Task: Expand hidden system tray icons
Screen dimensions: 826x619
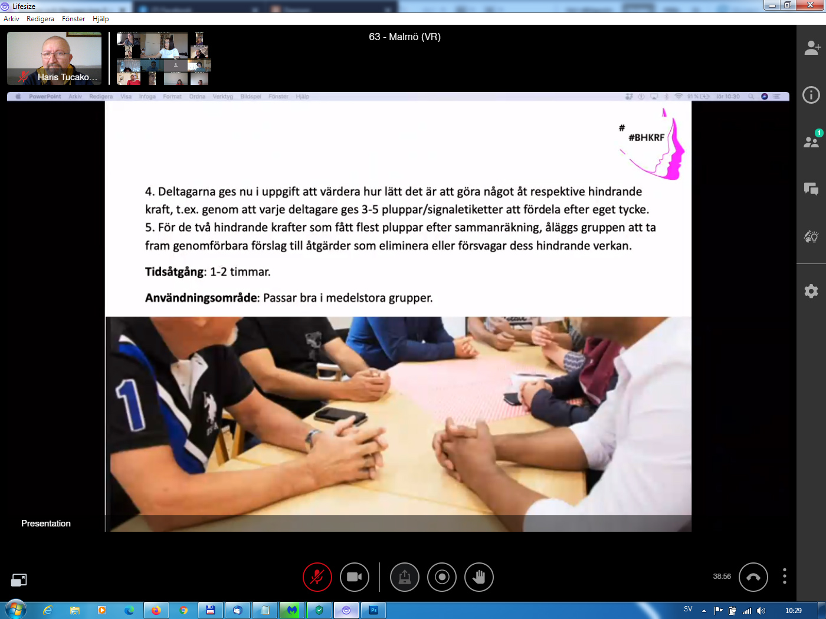Action: tap(704, 610)
